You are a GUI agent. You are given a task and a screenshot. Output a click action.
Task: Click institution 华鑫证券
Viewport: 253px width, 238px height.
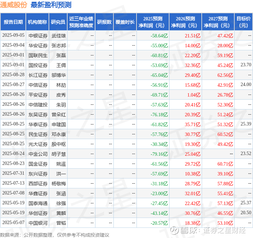click(38, 193)
